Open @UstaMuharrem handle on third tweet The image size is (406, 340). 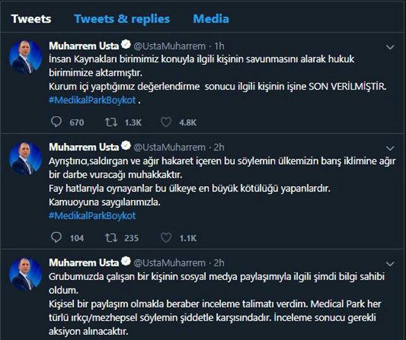(170, 262)
